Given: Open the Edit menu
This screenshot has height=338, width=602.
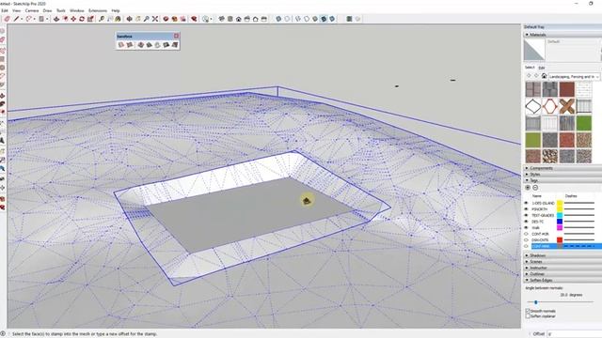Looking at the screenshot, I should (4, 10).
